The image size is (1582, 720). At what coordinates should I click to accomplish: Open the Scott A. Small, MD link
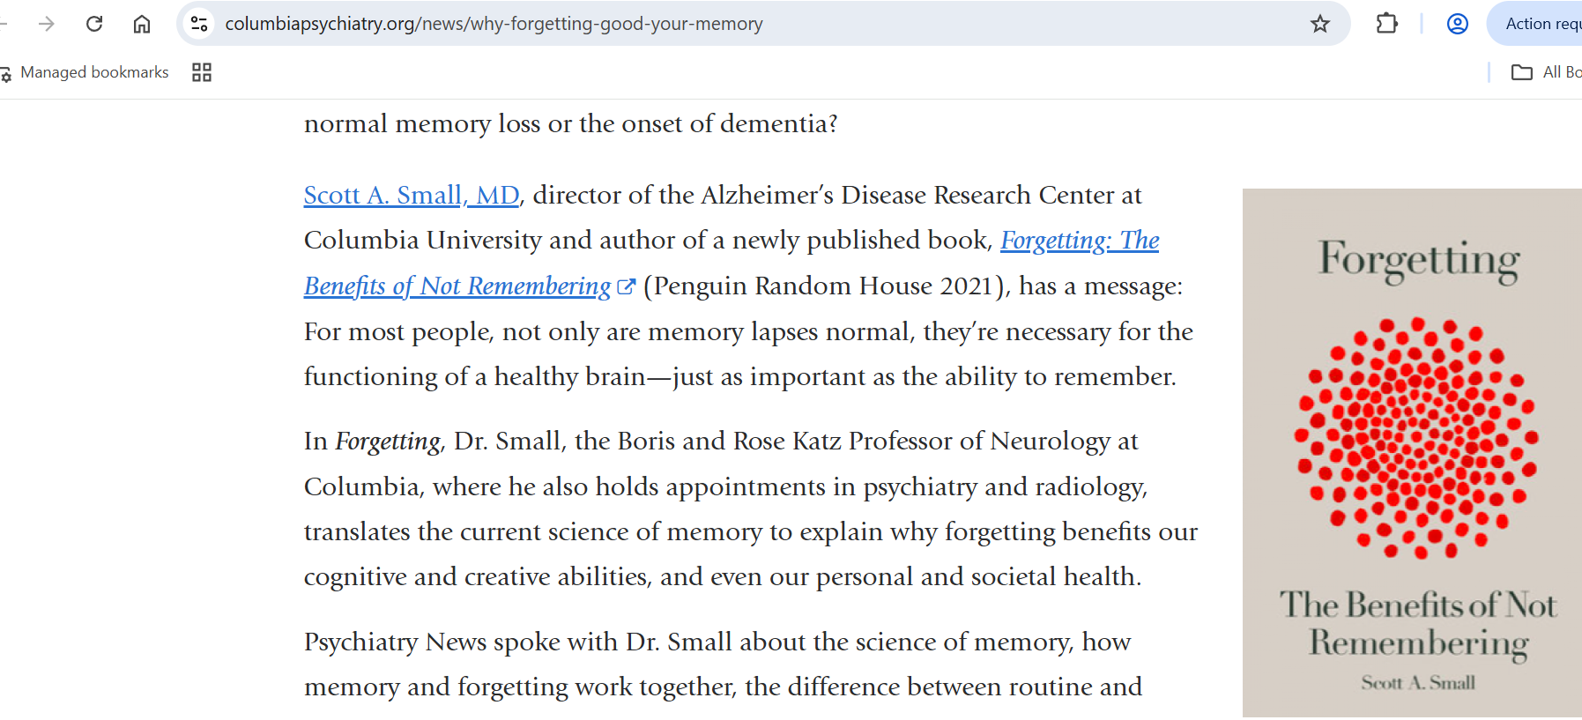412,195
